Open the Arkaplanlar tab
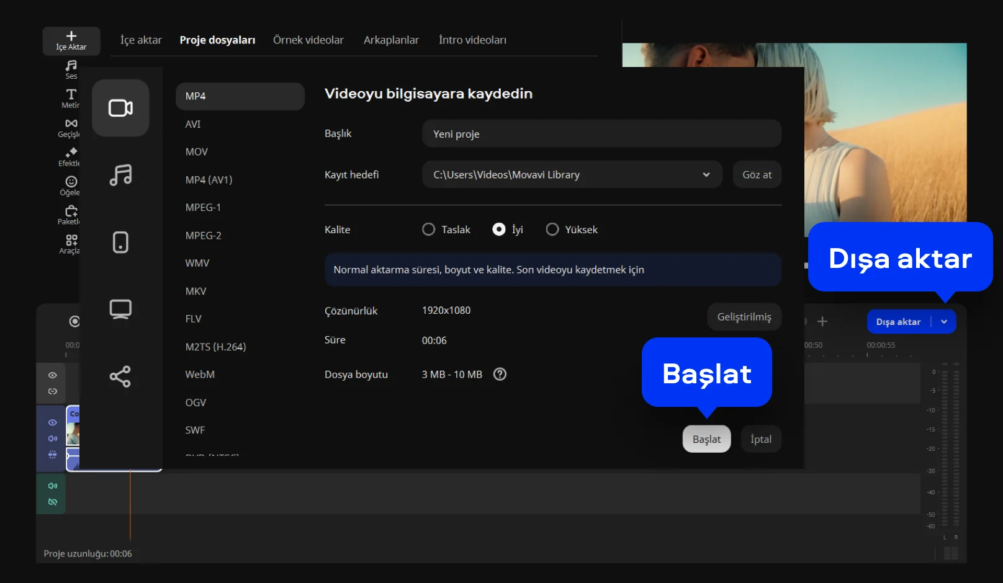This screenshot has height=583, width=1003. (x=391, y=40)
